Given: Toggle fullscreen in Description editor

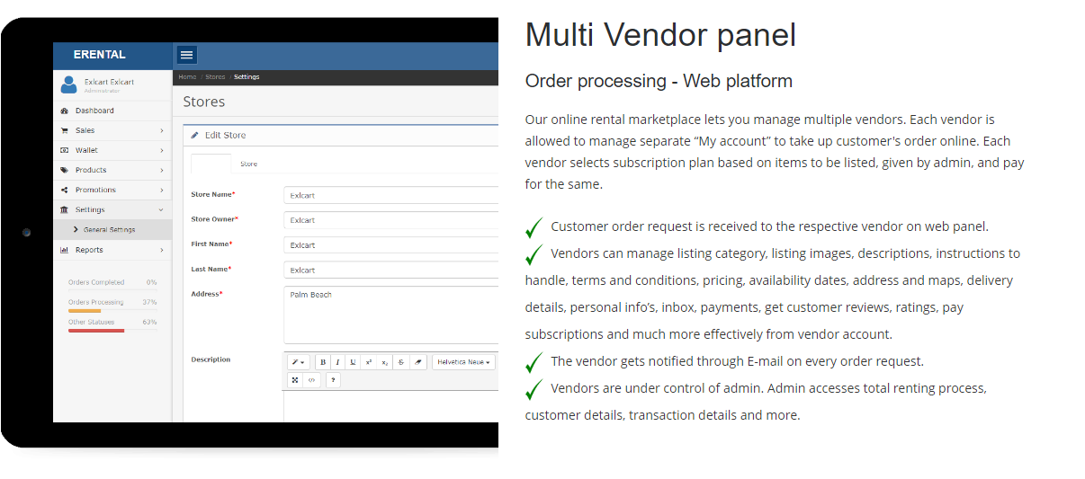Looking at the screenshot, I should click(295, 380).
